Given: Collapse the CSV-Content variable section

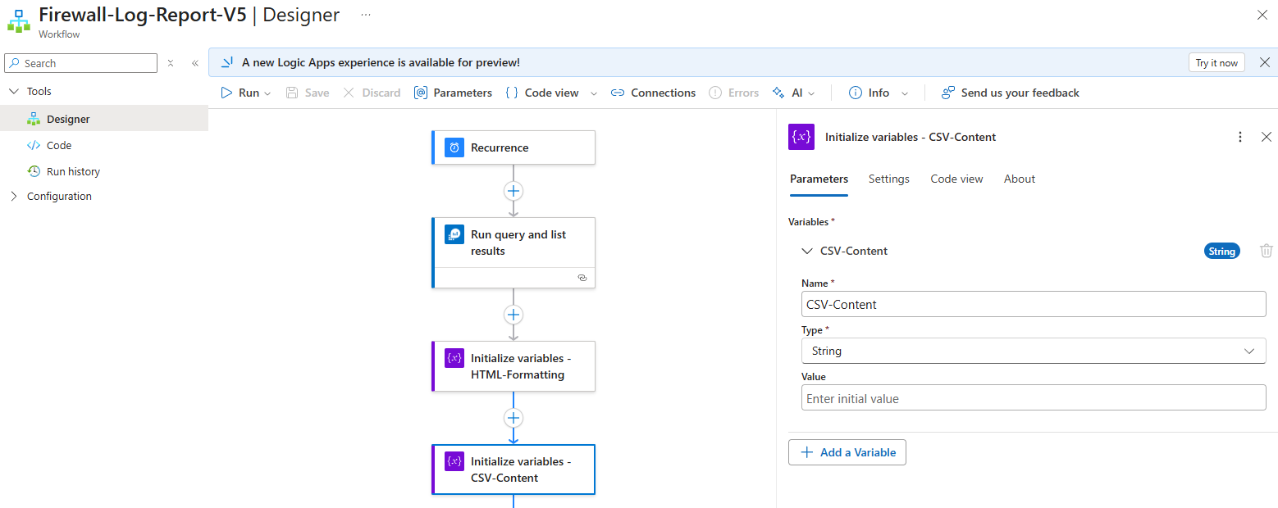Looking at the screenshot, I should pyautogui.click(x=806, y=251).
